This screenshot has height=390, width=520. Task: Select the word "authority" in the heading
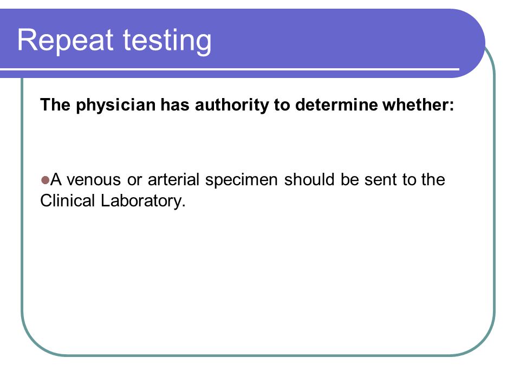pos(232,106)
